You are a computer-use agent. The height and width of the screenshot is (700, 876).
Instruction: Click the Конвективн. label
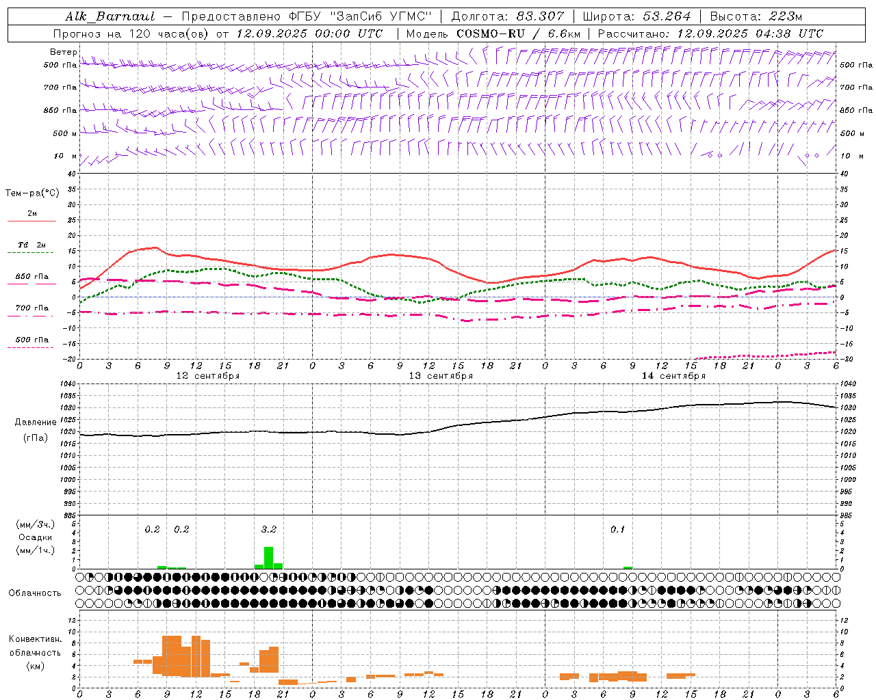[36, 639]
